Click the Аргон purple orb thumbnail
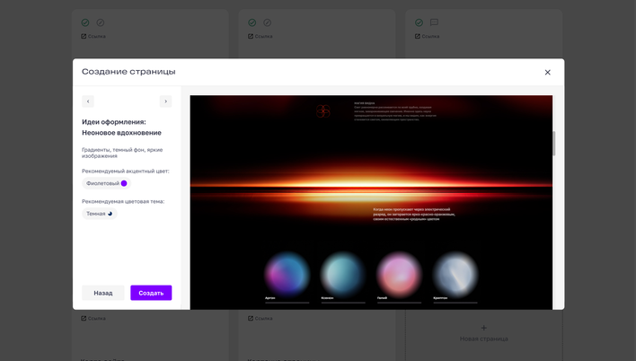This screenshot has height=361, width=636. [x=287, y=275]
